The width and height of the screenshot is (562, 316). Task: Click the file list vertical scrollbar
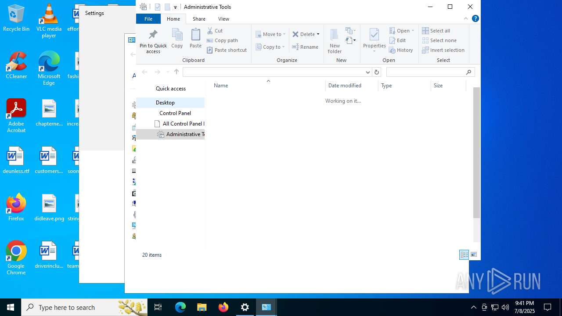click(476, 153)
